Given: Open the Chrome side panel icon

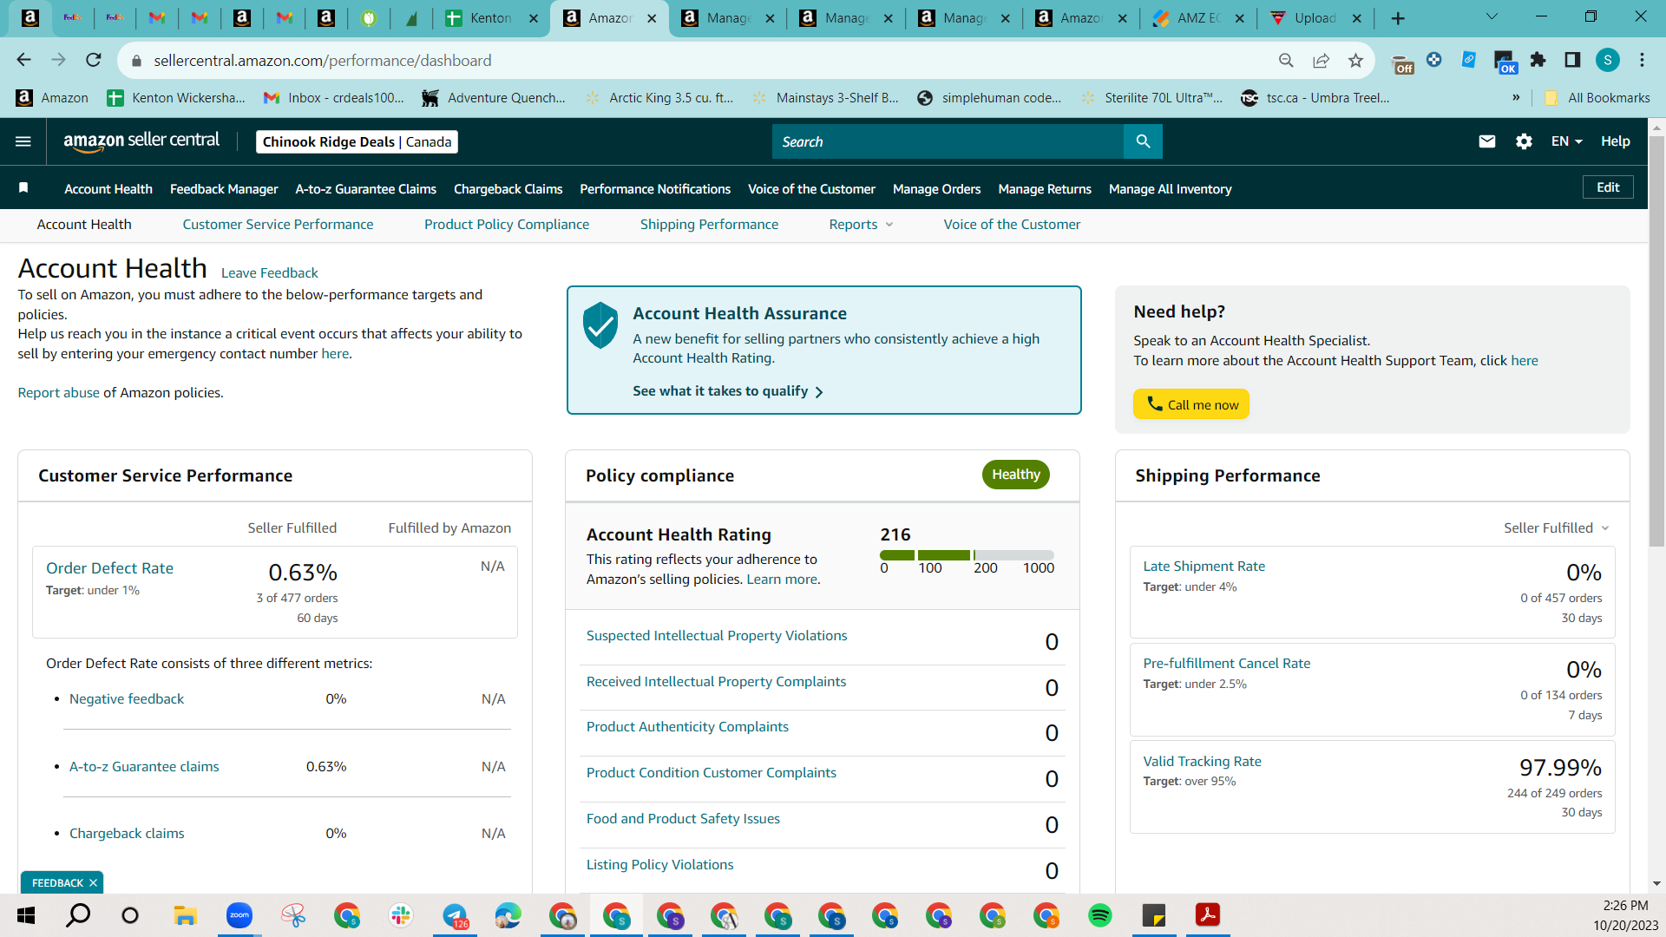Looking at the screenshot, I should click(1572, 60).
